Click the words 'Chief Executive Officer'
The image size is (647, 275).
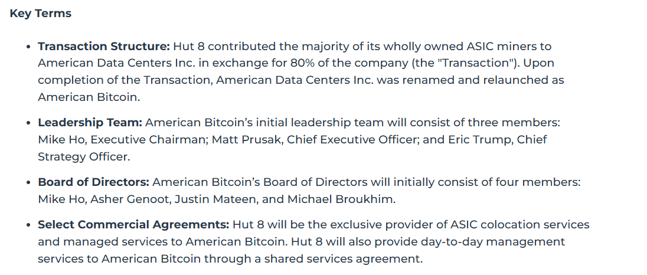point(351,139)
